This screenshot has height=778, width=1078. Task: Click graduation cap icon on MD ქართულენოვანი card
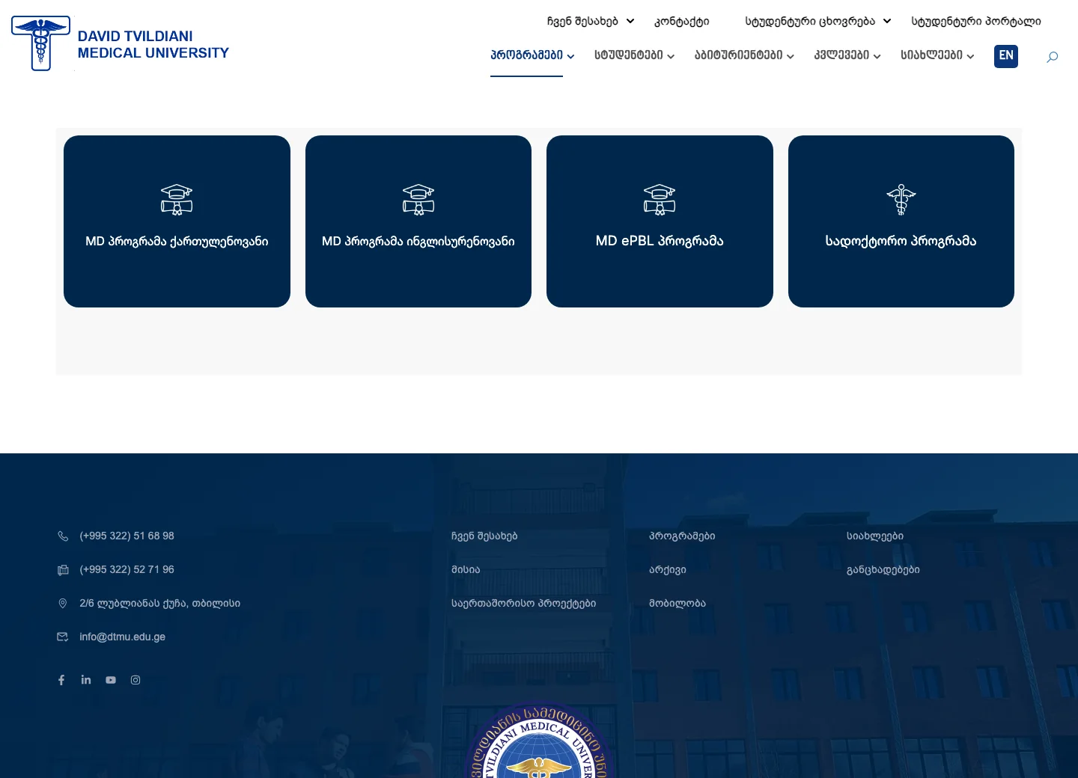coord(177,200)
